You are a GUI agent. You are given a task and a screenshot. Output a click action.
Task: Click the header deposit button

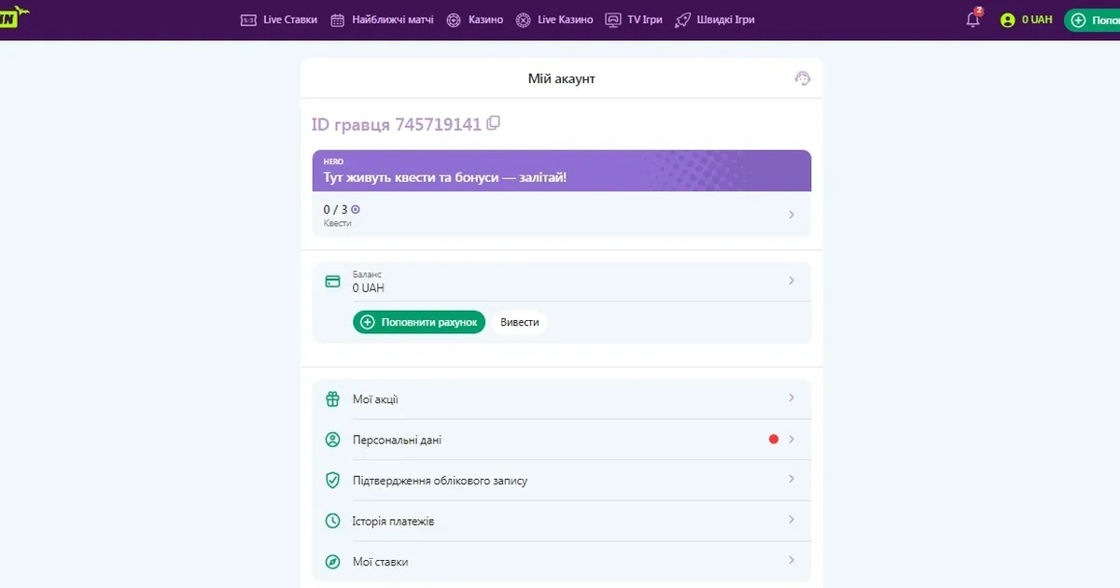(1092, 20)
